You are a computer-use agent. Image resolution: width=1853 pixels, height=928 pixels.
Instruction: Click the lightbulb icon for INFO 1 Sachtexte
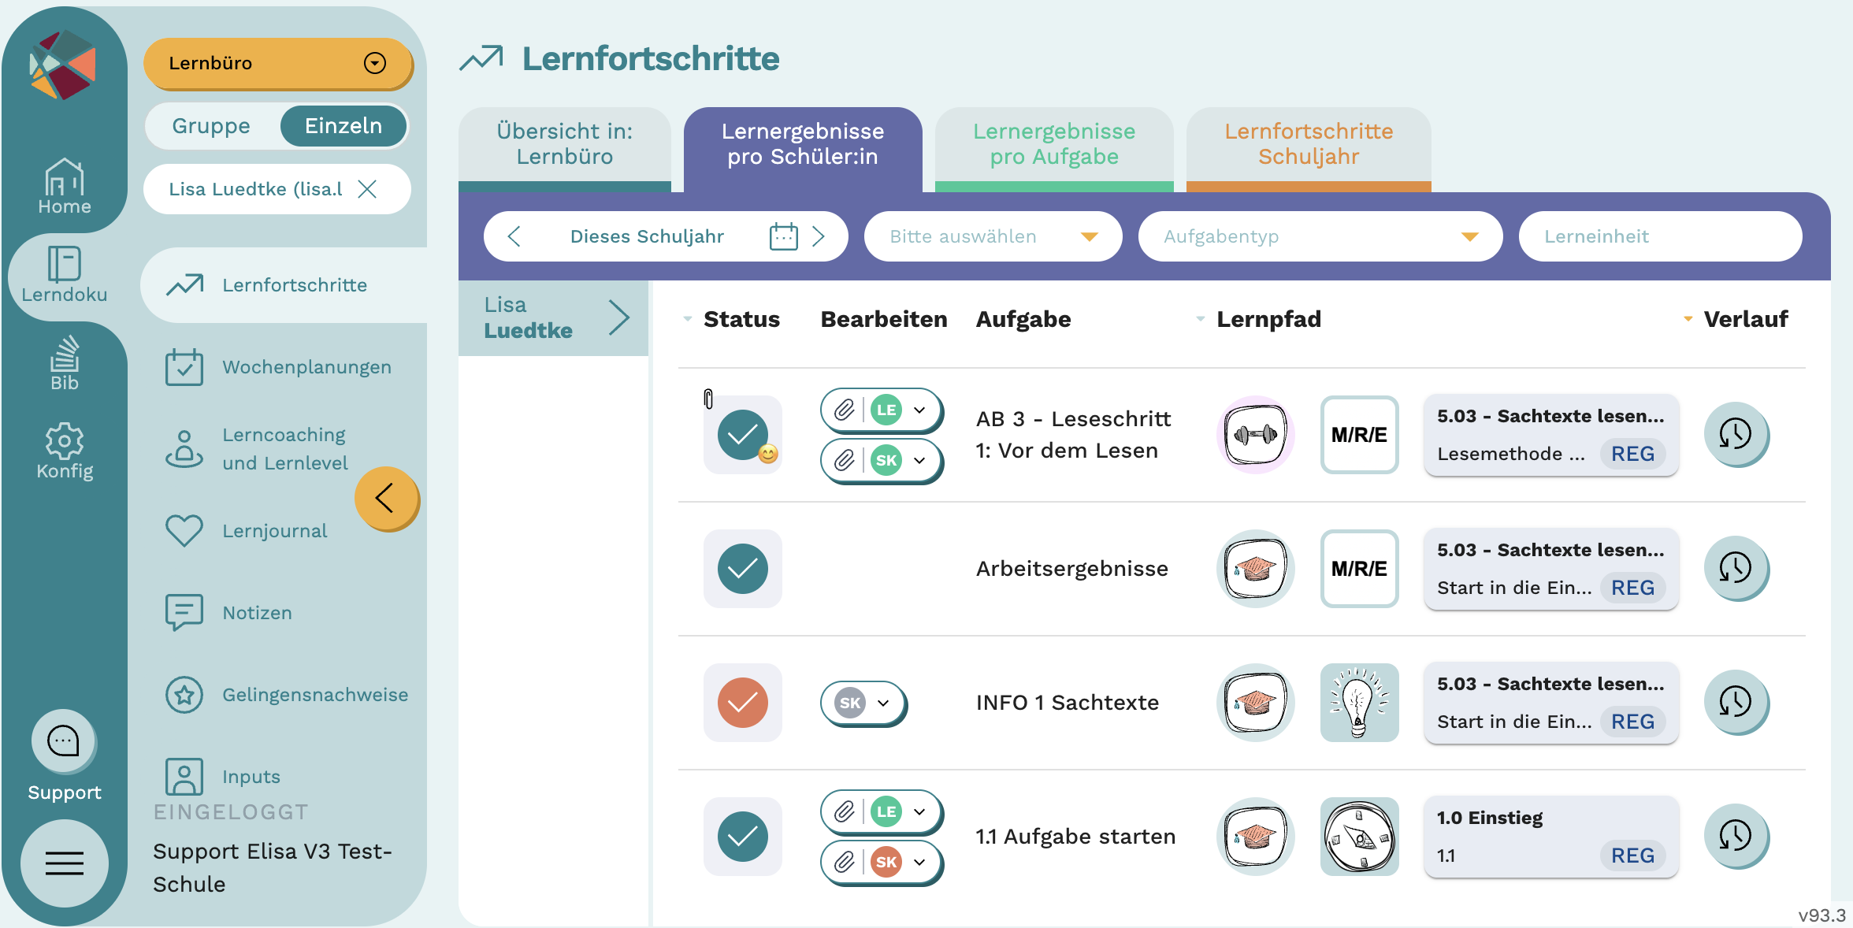[x=1359, y=702]
